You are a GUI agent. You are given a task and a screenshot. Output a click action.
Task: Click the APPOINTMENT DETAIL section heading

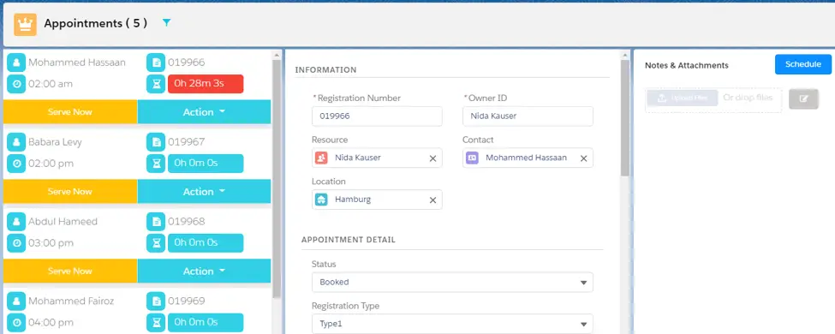pyautogui.click(x=349, y=240)
